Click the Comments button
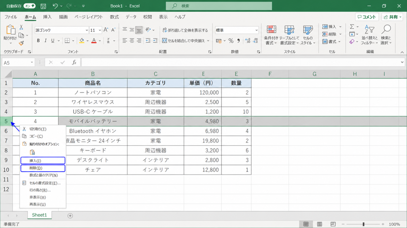The width and height of the screenshot is (407, 228). coord(367,17)
